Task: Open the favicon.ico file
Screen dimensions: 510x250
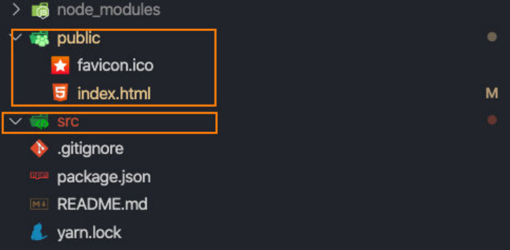Action: pos(115,65)
